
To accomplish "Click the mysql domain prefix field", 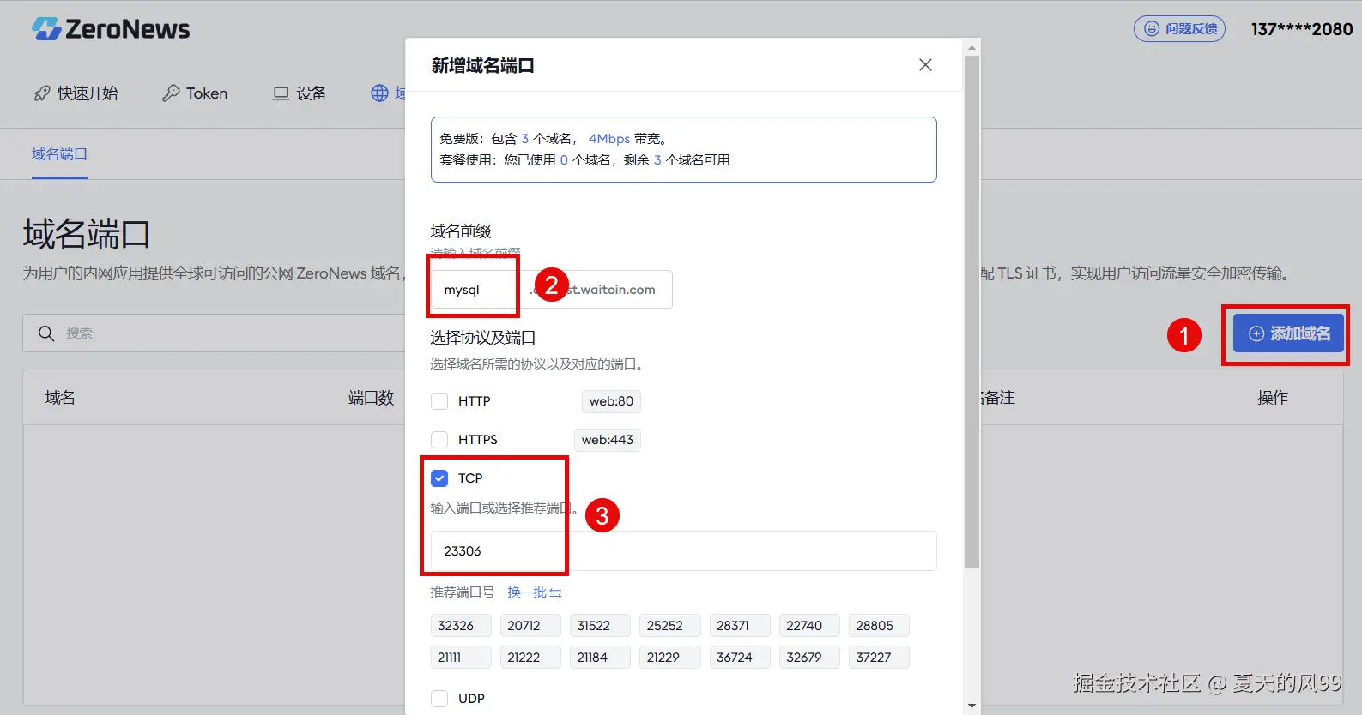I will pos(475,290).
